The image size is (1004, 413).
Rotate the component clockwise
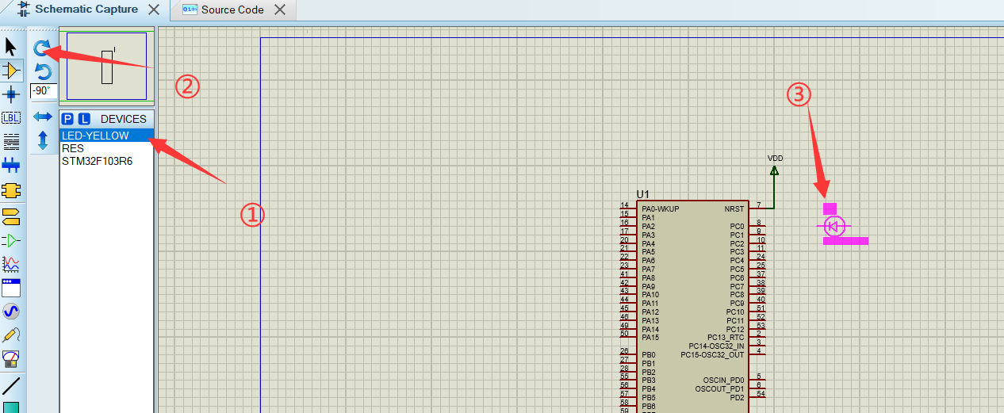(43, 48)
